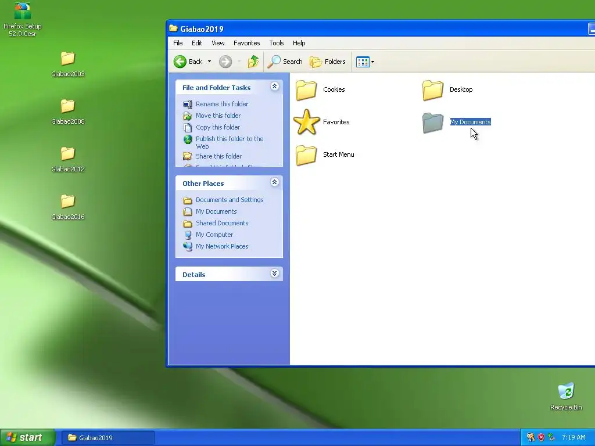
Task: Click Publish this folder to the Web
Action: tap(230, 143)
